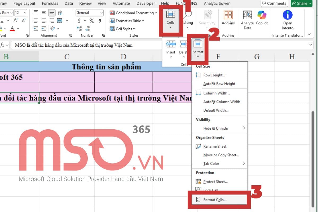
Task: Choose AutoFit Column Width
Action: pos(220,102)
